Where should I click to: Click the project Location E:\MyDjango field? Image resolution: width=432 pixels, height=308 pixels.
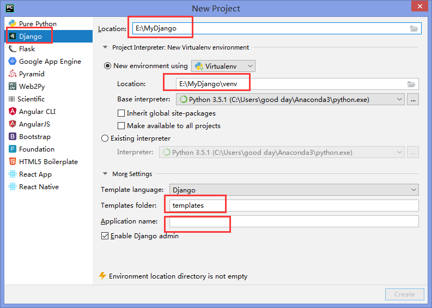[277, 28]
